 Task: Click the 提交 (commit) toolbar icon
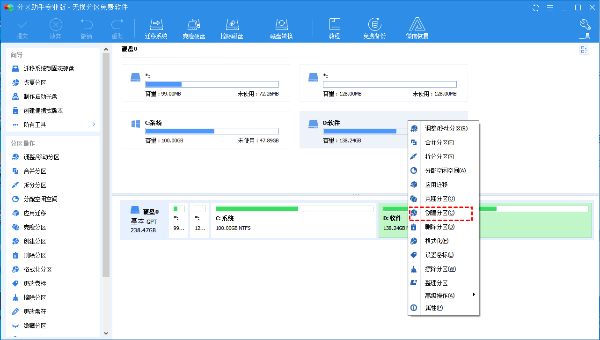point(22,29)
